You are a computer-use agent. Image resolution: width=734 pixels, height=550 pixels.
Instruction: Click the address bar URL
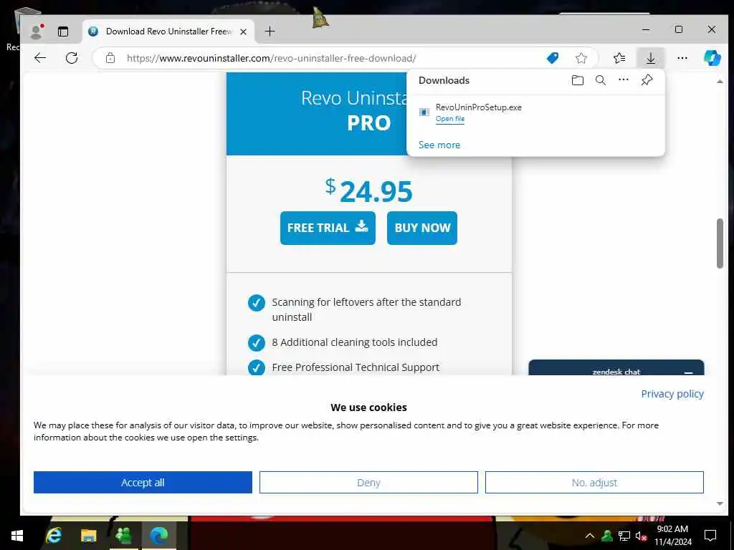pyautogui.click(x=271, y=58)
